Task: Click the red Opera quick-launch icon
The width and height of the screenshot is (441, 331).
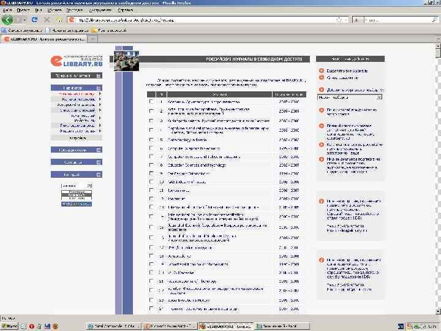Action: coord(31,326)
